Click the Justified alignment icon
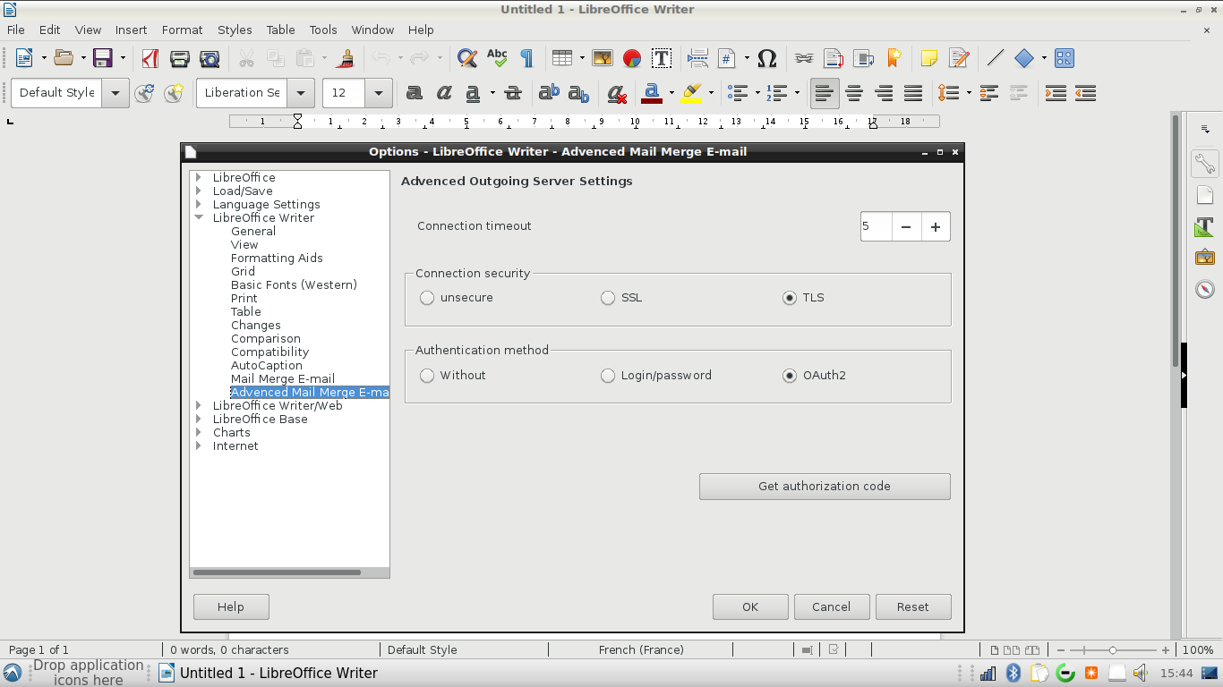This screenshot has width=1223, height=687. coord(913,93)
